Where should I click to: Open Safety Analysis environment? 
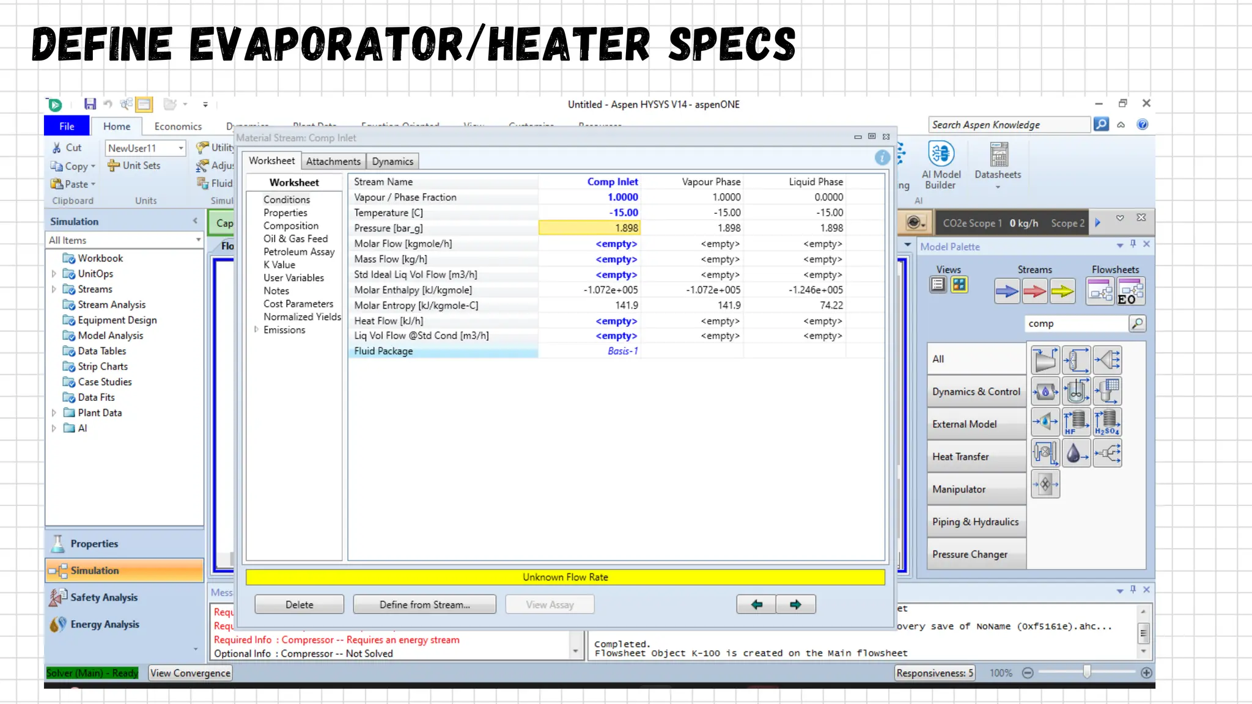click(x=125, y=597)
